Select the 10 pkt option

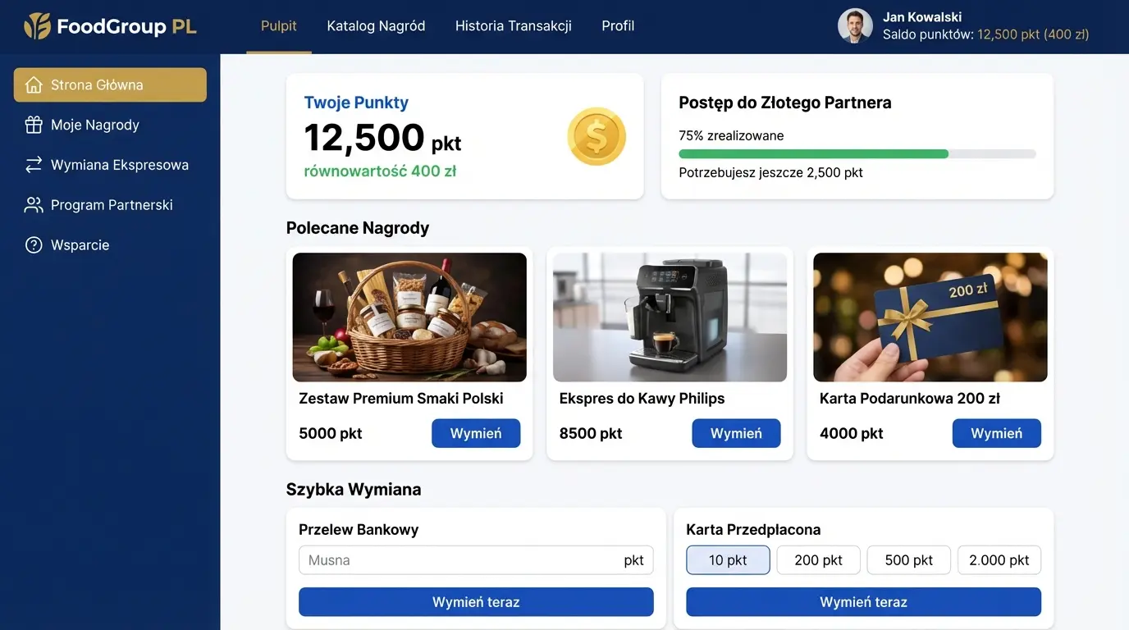pyautogui.click(x=728, y=560)
